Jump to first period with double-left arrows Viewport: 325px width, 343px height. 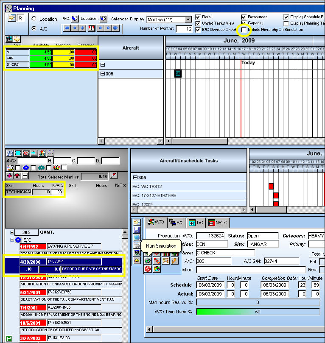pyautogui.click(x=67, y=28)
